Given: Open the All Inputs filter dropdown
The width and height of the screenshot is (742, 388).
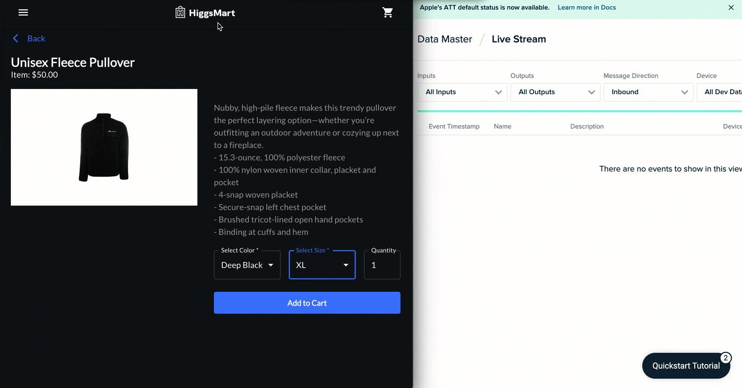Looking at the screenshot, I should tap(462, 92).
